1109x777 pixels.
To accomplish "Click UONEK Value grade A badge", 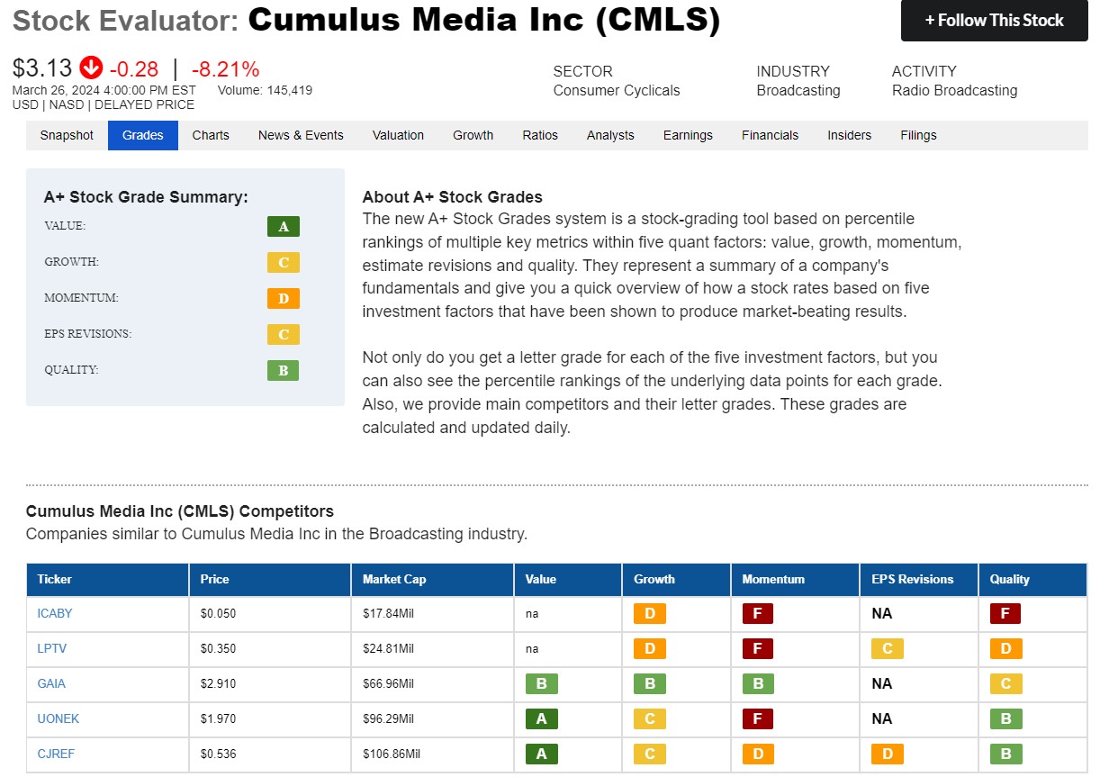I will click(x=542, y=719).
